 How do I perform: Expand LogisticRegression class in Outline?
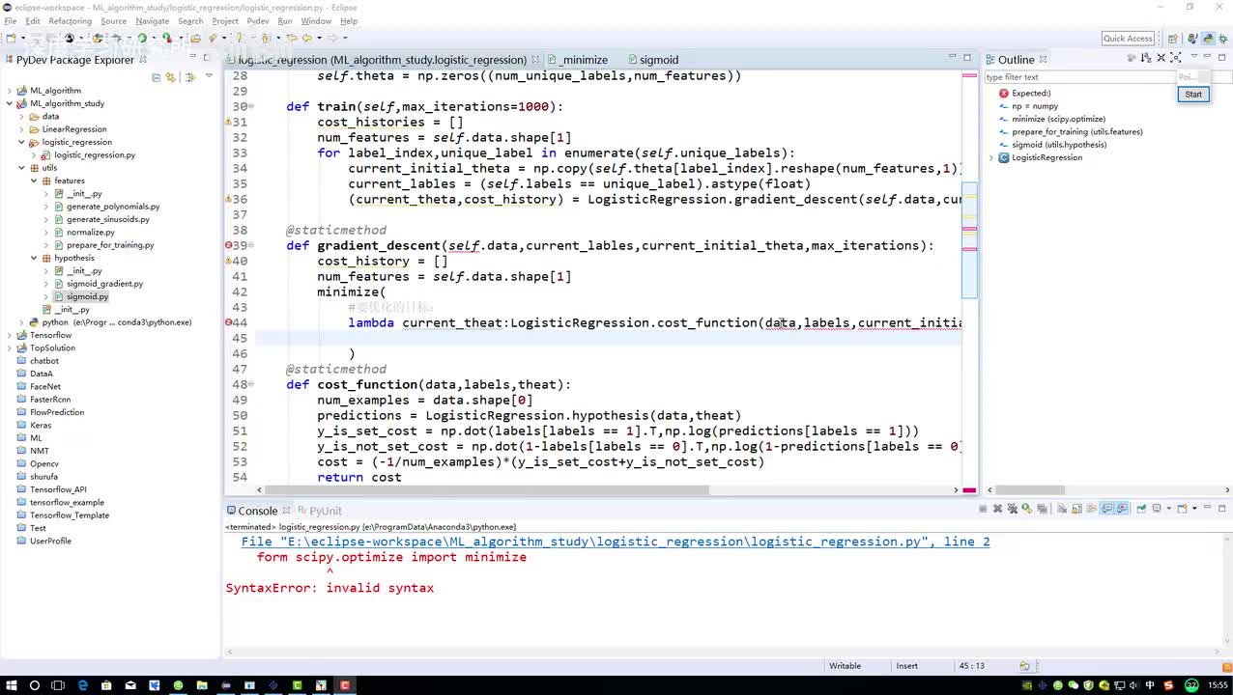(991, 157)
